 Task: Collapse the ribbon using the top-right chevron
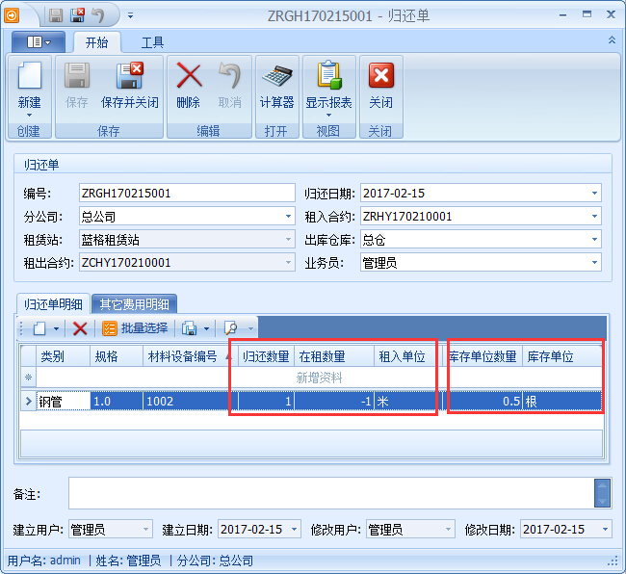[612, 40]
